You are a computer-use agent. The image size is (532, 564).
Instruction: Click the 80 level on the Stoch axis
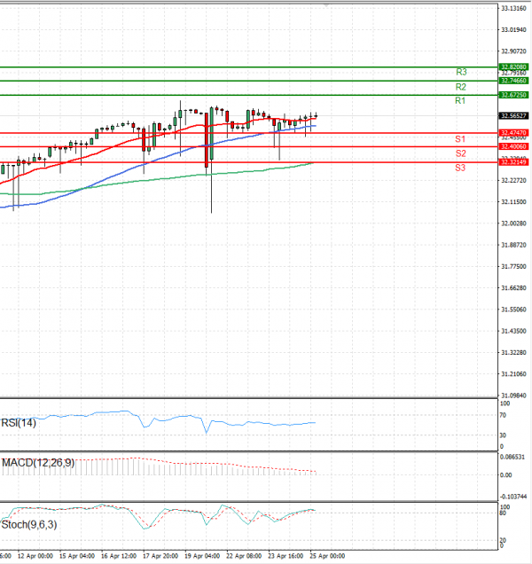coord(503,513)
